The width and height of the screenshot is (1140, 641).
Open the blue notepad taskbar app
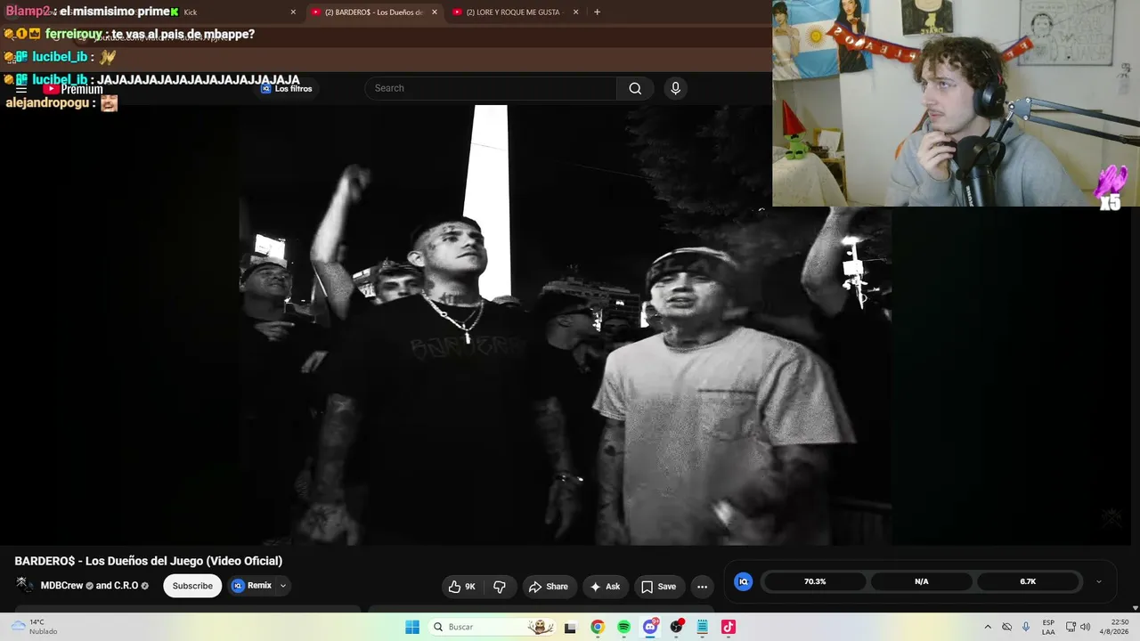click(x=703, y=627)
